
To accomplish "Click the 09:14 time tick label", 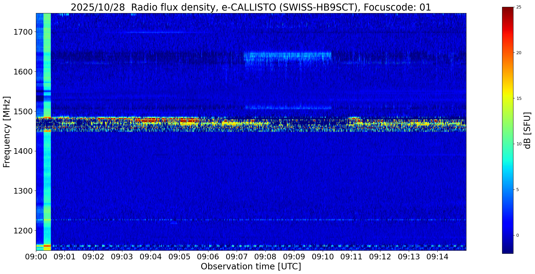I will coord(438,257).
